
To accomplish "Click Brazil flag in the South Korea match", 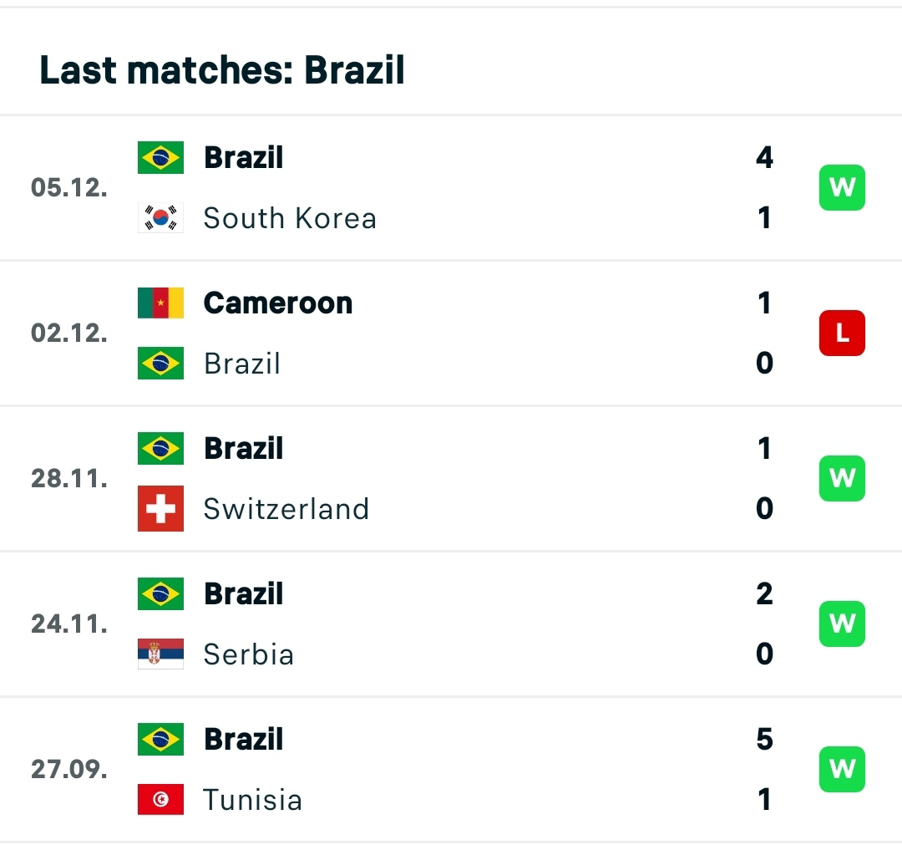I will (x=160, y=158).
